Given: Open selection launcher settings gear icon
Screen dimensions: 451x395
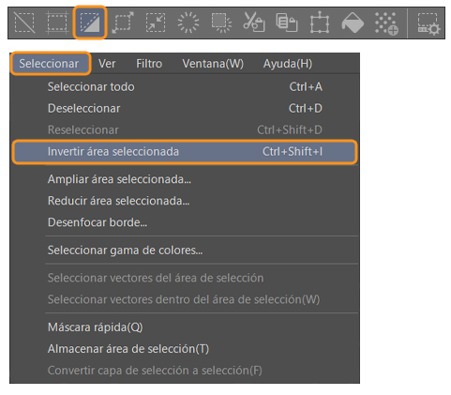Looking at the screenshot, I should click(428, 23).
